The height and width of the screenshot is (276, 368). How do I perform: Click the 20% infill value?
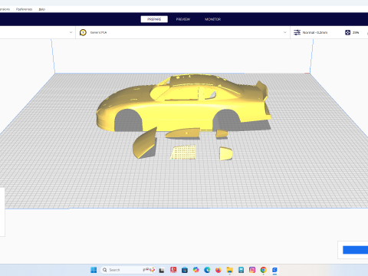point(356,32)
